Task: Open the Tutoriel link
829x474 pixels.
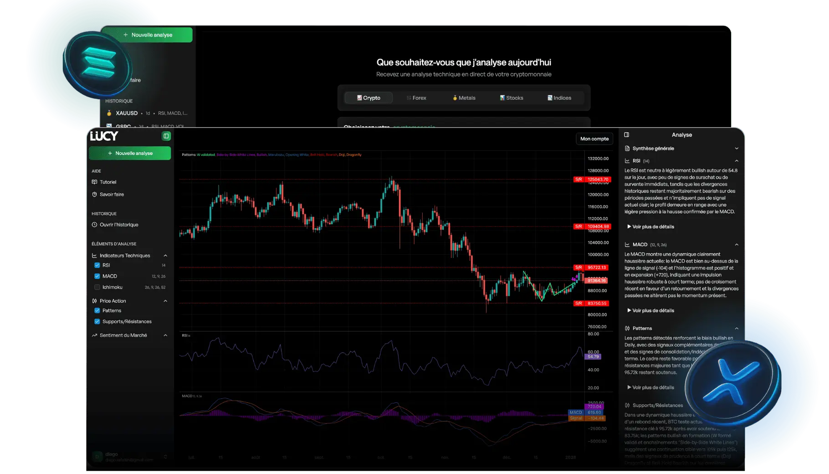Action: 108,182
